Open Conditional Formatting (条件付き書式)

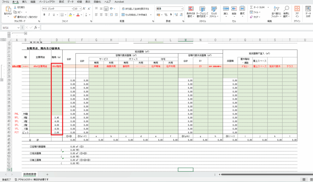click(191, 12)
